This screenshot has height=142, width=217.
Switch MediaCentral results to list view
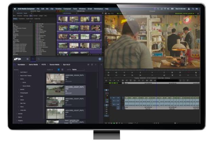click(x=59, y=70)
